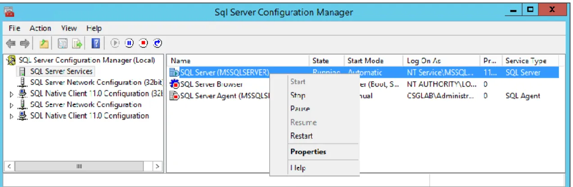Minimize the Configuration Manager window
Image resolution: width=573 pixels, height=187 pixels.
[x=513, y=10]
